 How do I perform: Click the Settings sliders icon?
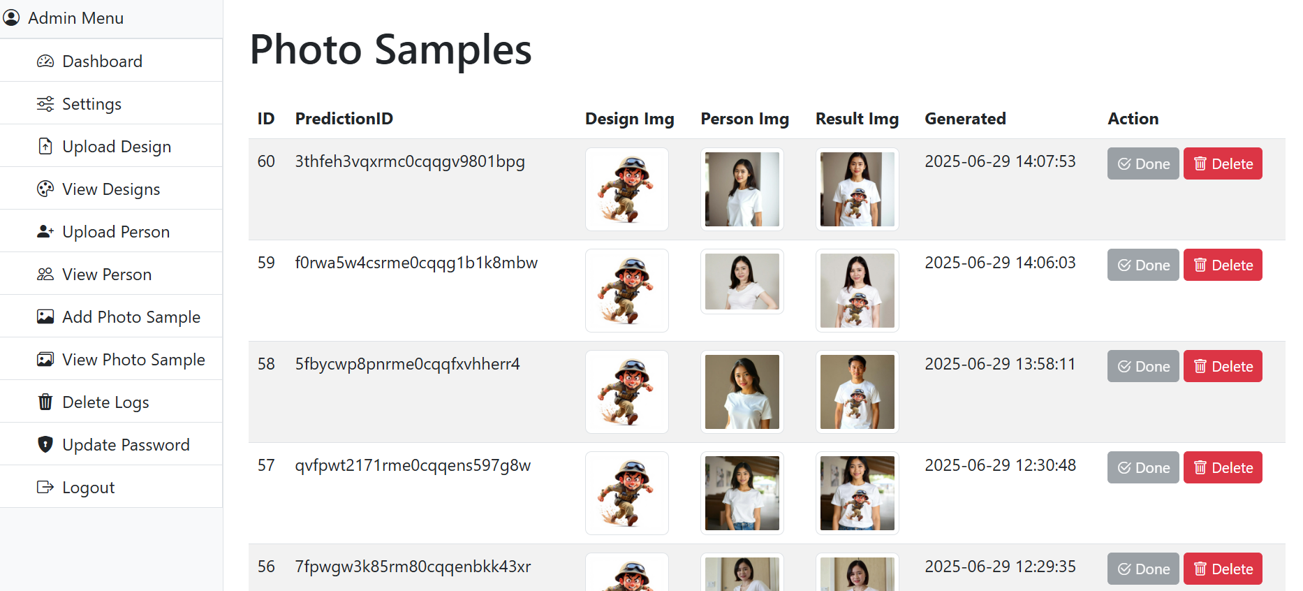(x=45, y=104)
